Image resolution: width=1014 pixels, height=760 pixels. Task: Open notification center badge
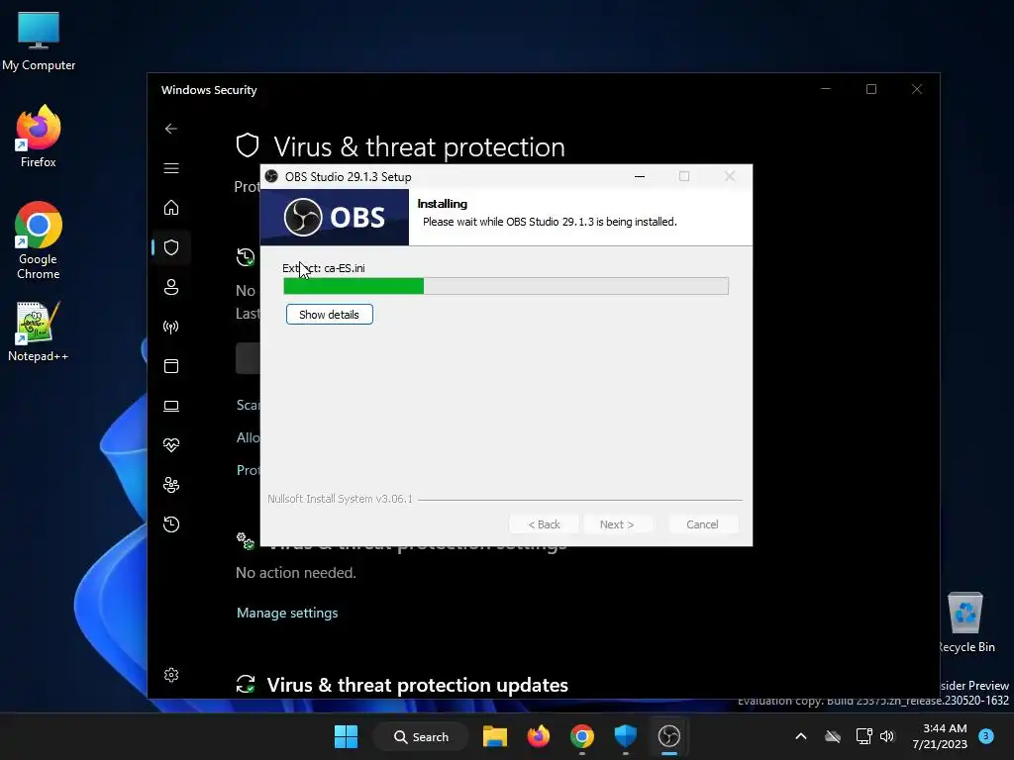pos(986,735)
